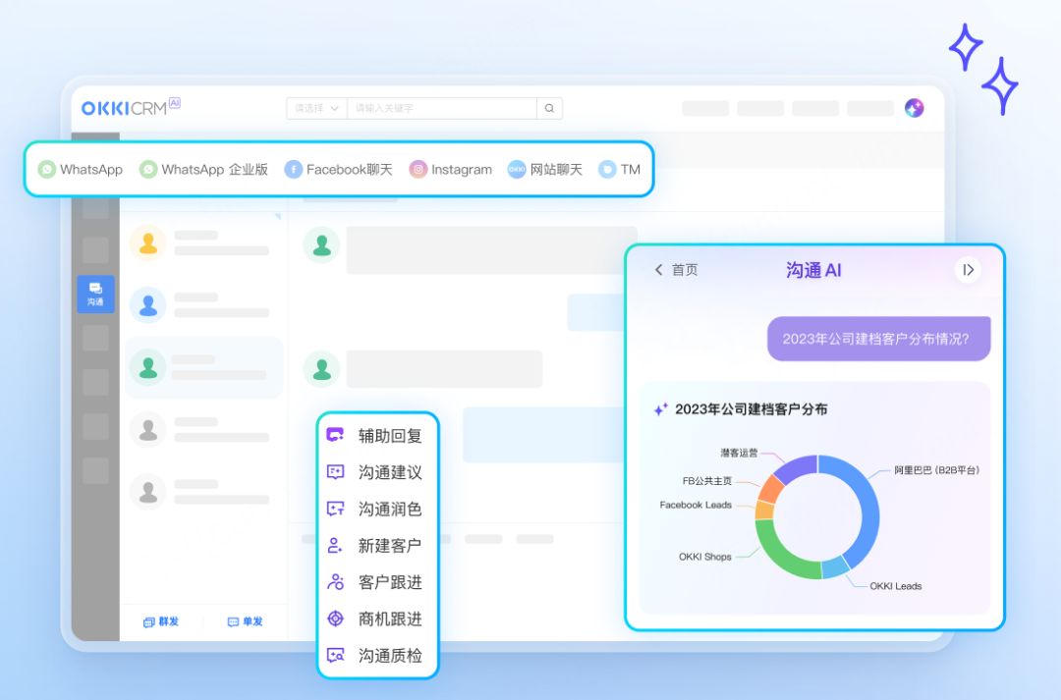Click the search magnifier icon

point(549,108)
